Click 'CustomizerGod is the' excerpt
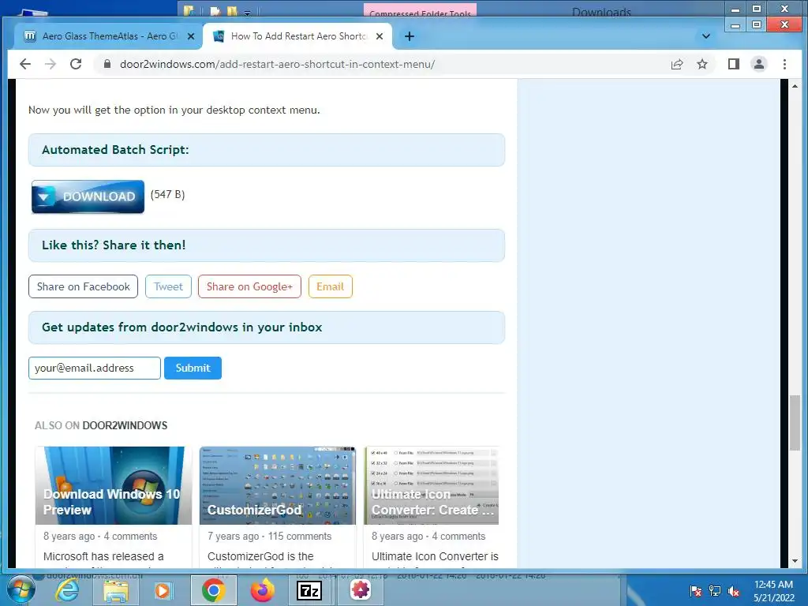 pyautogui.click(x=260, y=556)
